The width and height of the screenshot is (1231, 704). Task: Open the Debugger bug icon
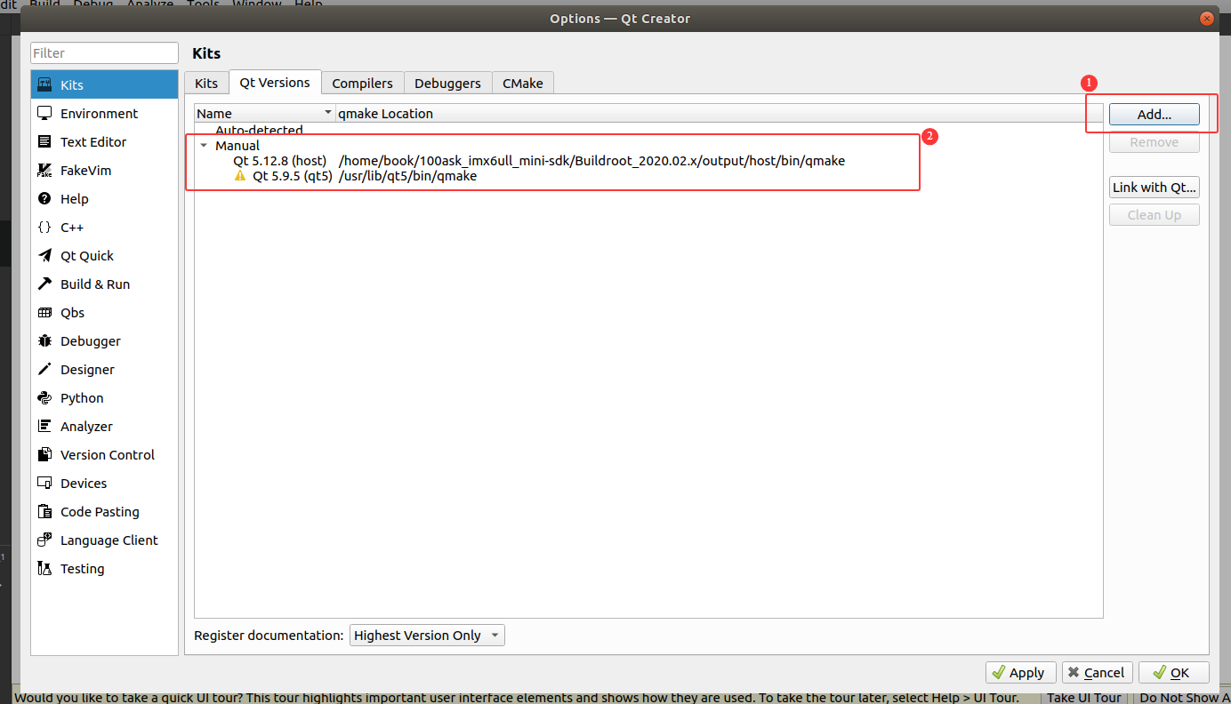44,341
